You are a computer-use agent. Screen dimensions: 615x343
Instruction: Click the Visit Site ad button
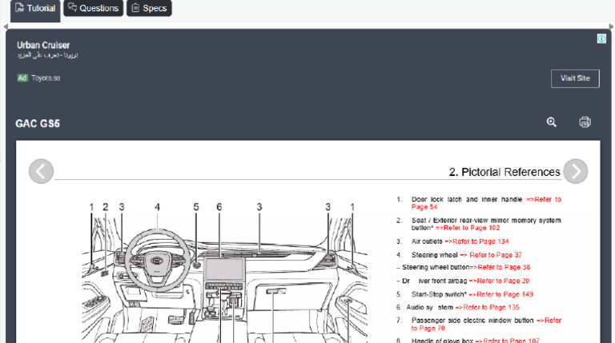(x=575, y=78)
